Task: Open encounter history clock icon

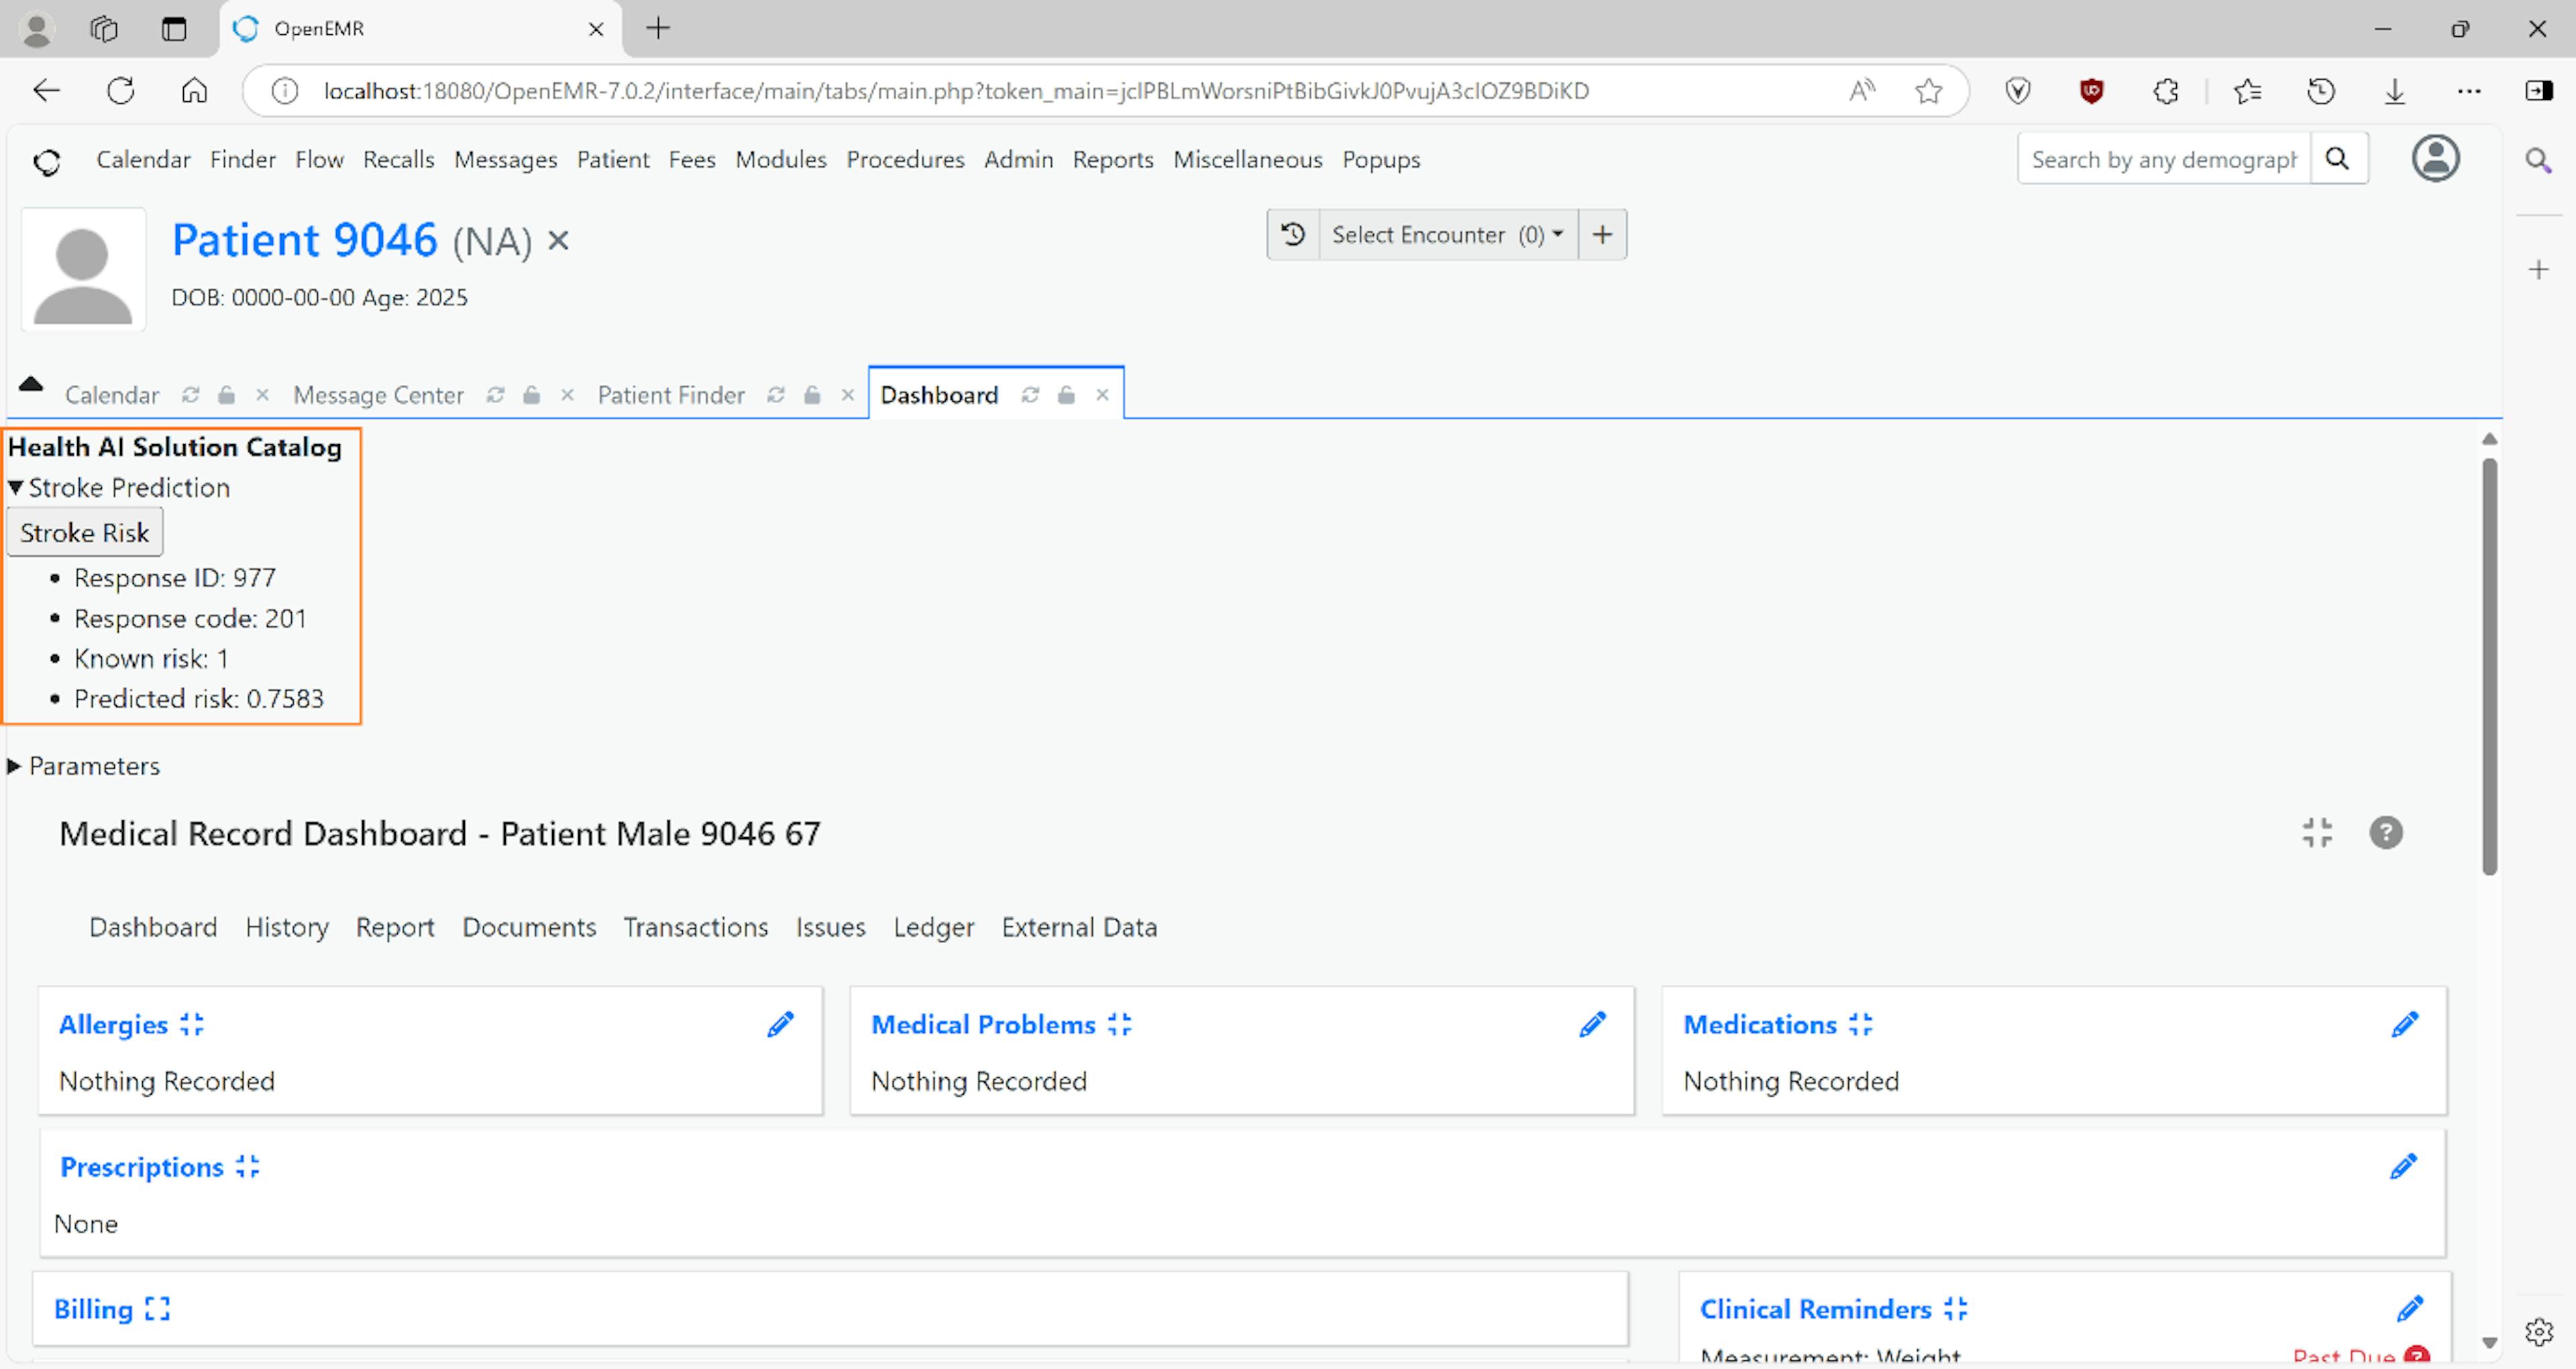Action: point(1293,234)
